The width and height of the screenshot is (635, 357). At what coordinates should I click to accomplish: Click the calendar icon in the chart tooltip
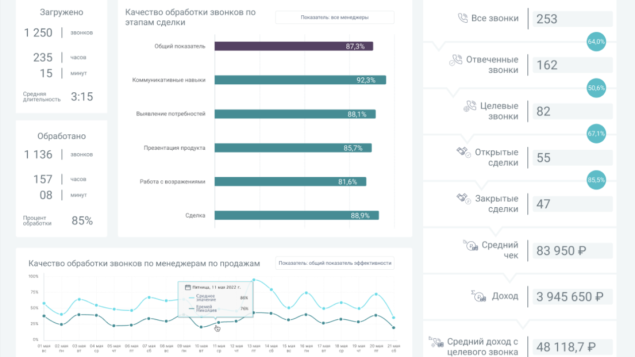(x=188, y=287)
